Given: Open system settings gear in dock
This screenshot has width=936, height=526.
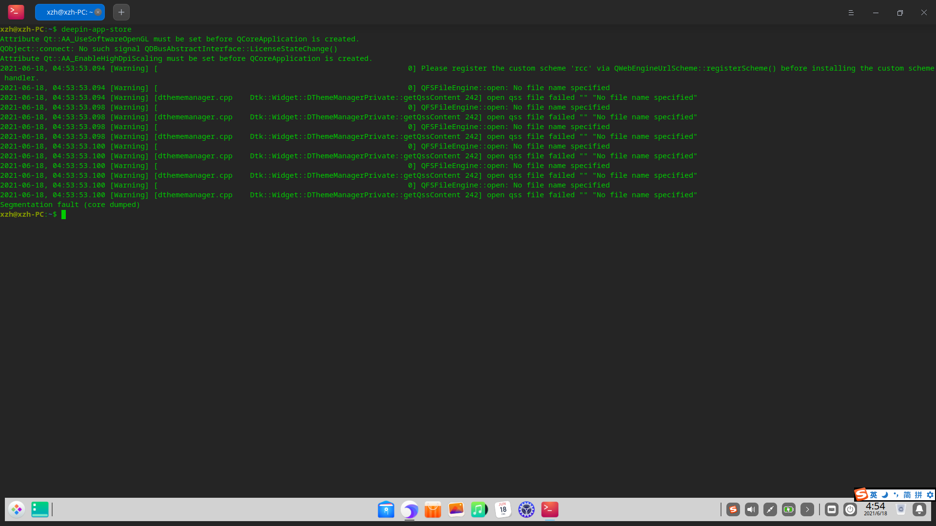Looking at the screenshot, I should click(x=526, y=509).
